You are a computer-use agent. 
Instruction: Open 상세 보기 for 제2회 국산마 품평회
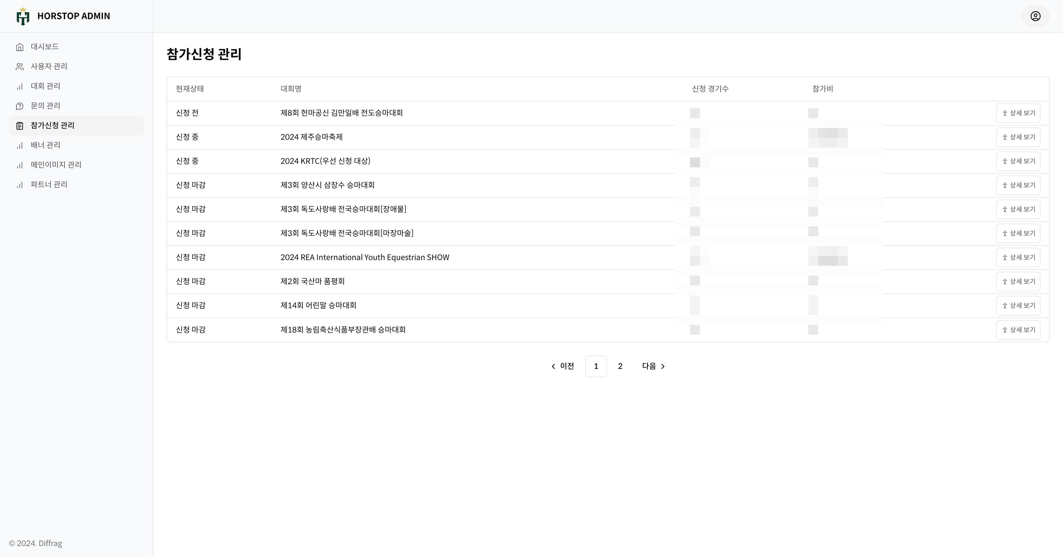[x=1018, y=281]
